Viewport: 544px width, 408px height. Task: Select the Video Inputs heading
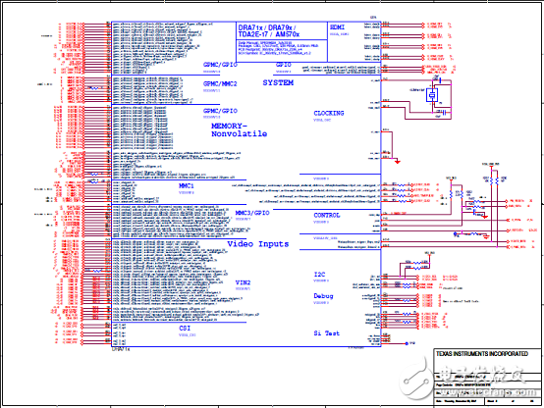tap(258, 244)
